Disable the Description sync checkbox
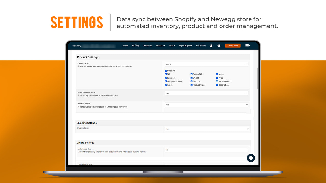 pos(217,85)
